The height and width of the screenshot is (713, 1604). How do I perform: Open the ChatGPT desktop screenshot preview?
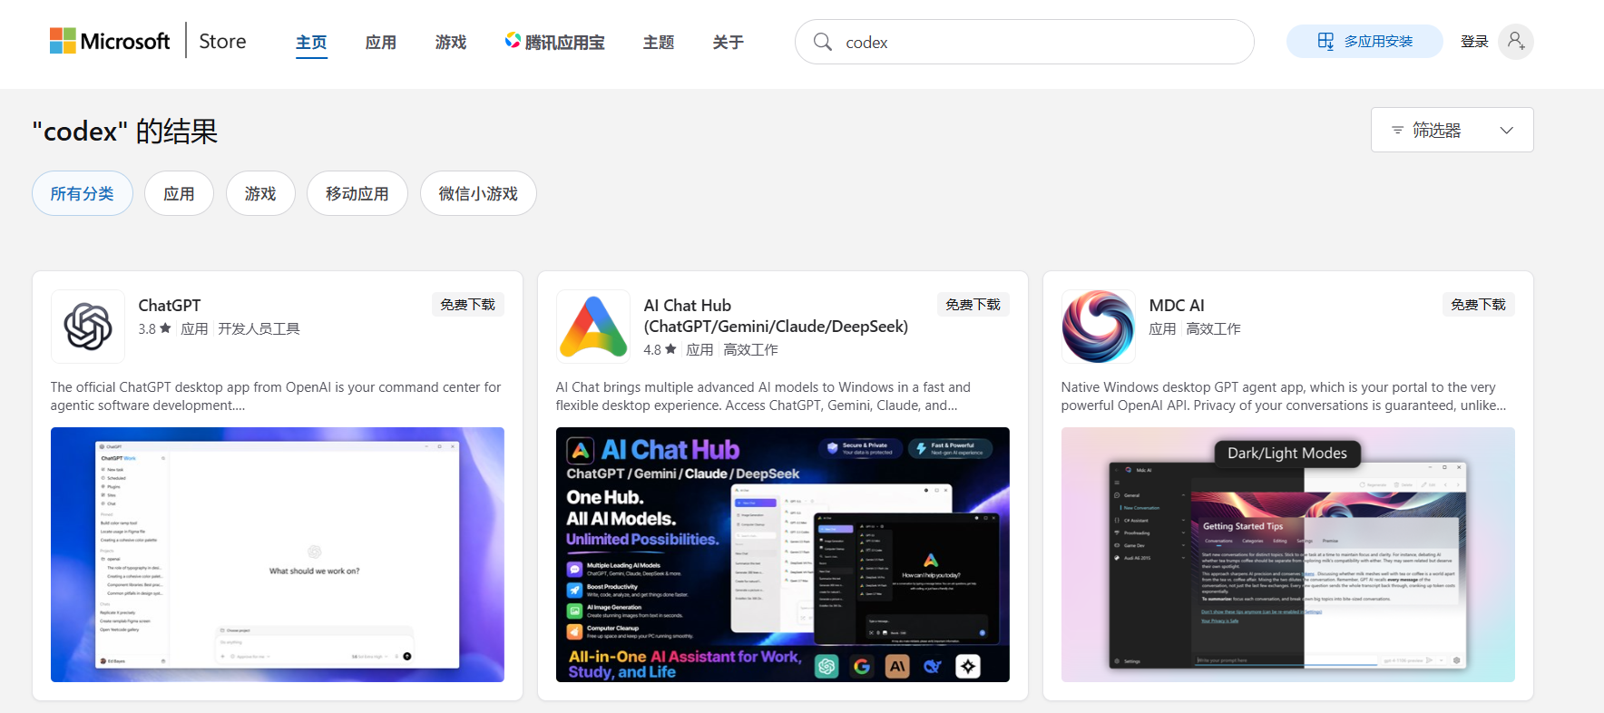[278, 554]
